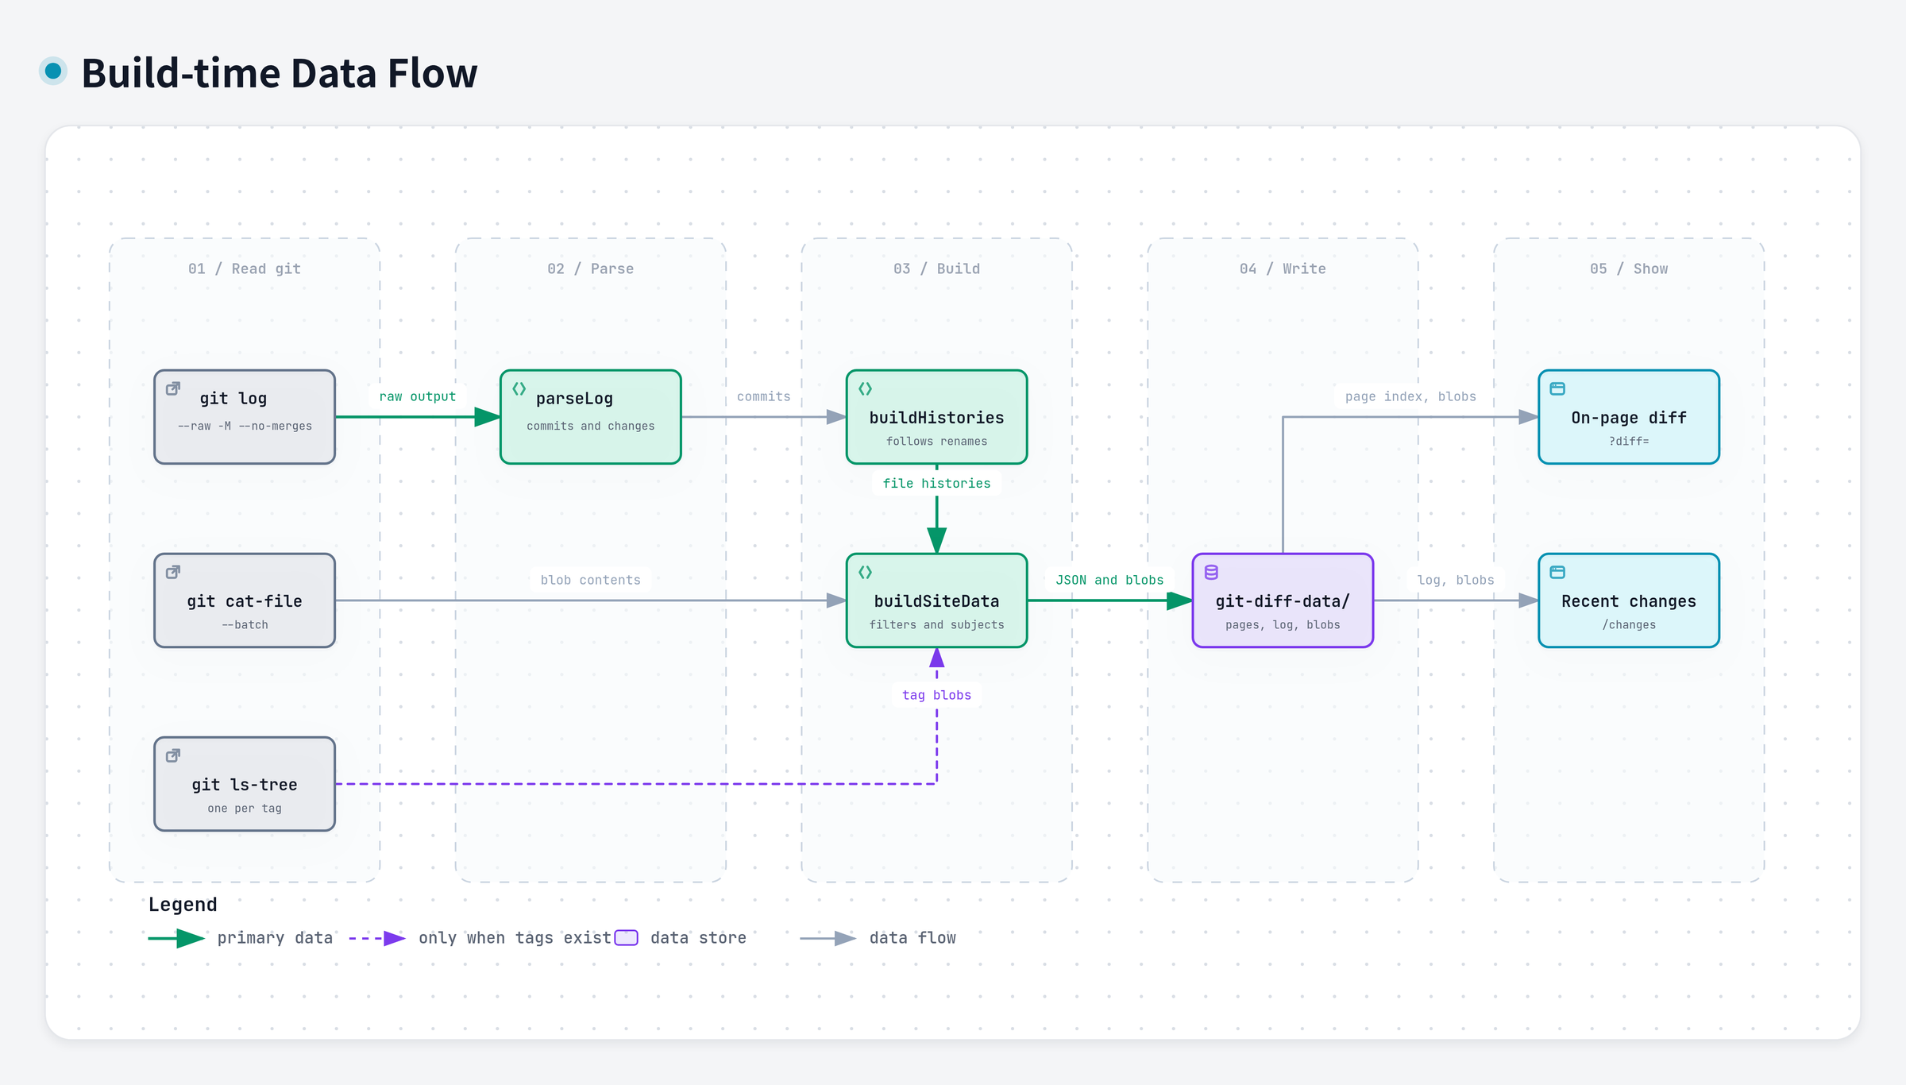
Task: Click the database icon on git-diff-data/ node
Action: (x=1211, y=572)
